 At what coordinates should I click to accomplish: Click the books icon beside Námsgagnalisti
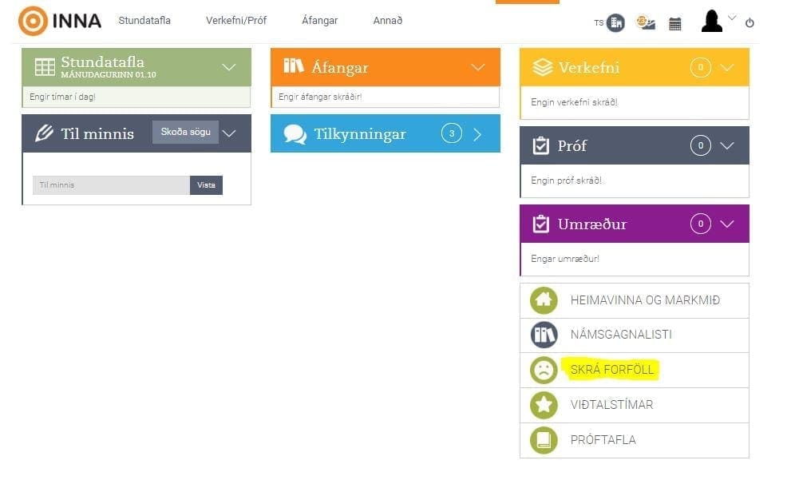(544, 335)
